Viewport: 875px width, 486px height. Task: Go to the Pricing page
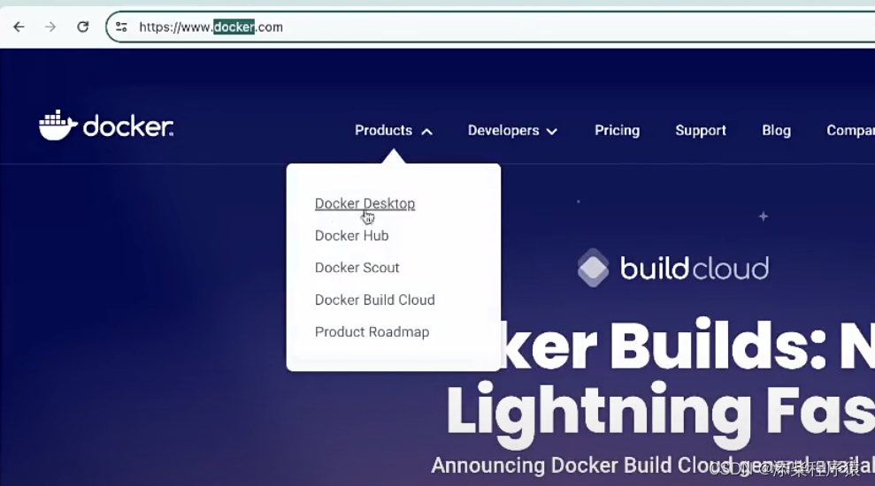[618, 131]
